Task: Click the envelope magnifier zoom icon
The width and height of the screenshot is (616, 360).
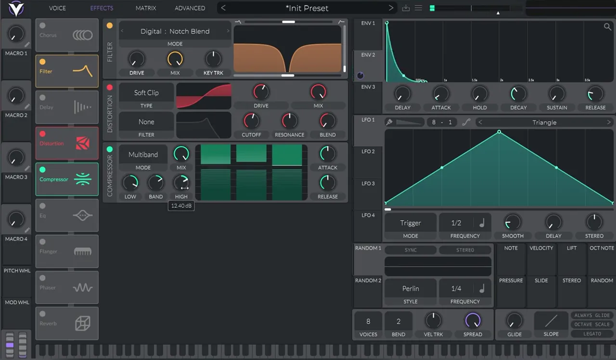Action: click(x=607, y=27)
